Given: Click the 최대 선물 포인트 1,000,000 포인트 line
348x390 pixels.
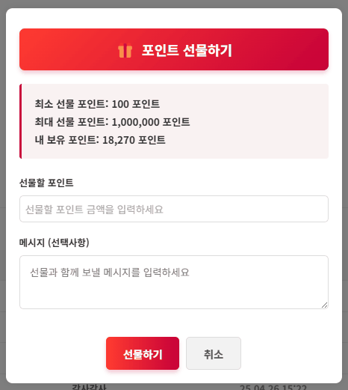Looking at the screenshot, I should pos(112,122).
